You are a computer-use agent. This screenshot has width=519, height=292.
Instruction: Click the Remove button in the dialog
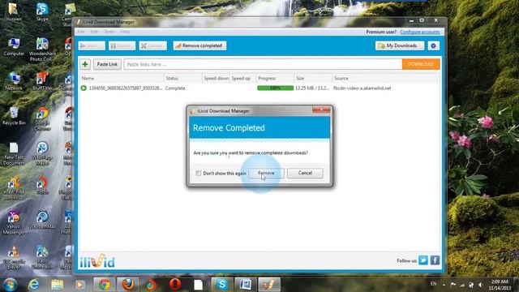(266, 173)
